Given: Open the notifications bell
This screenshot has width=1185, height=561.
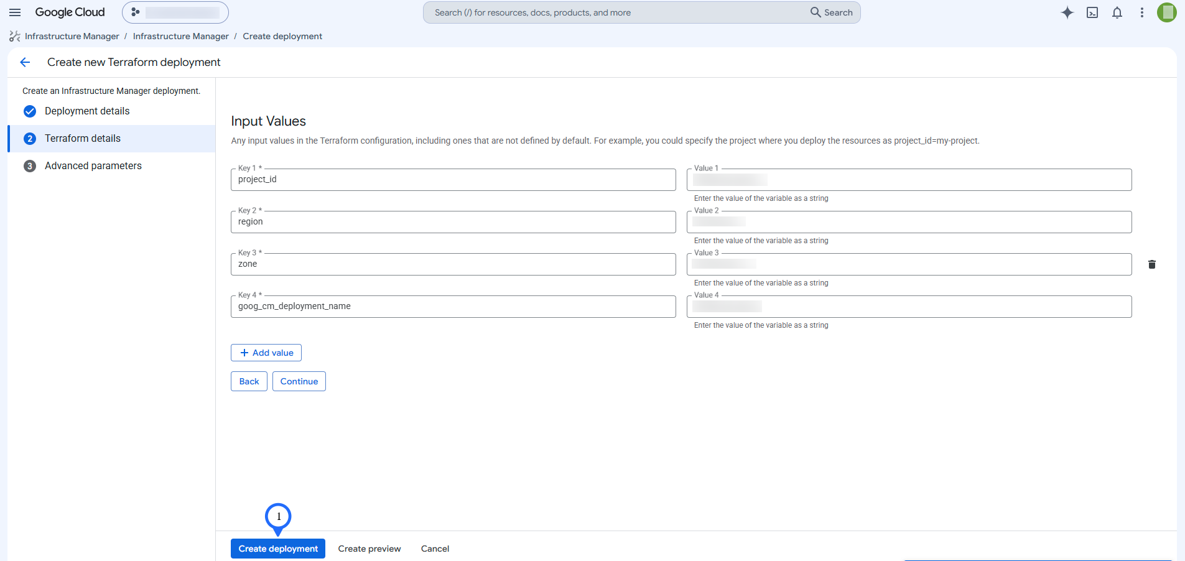Looking at the screenshot, I should point(1117,12).
